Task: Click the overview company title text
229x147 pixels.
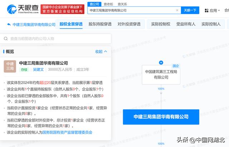Action: [x=44, y=63]
